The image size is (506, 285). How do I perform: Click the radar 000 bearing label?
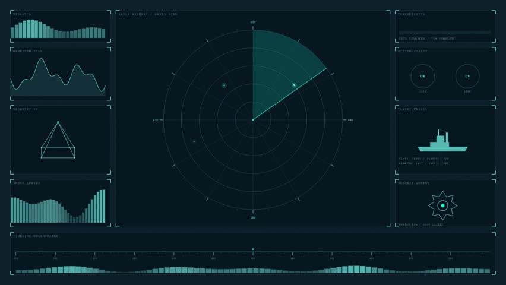pos(252,23)
